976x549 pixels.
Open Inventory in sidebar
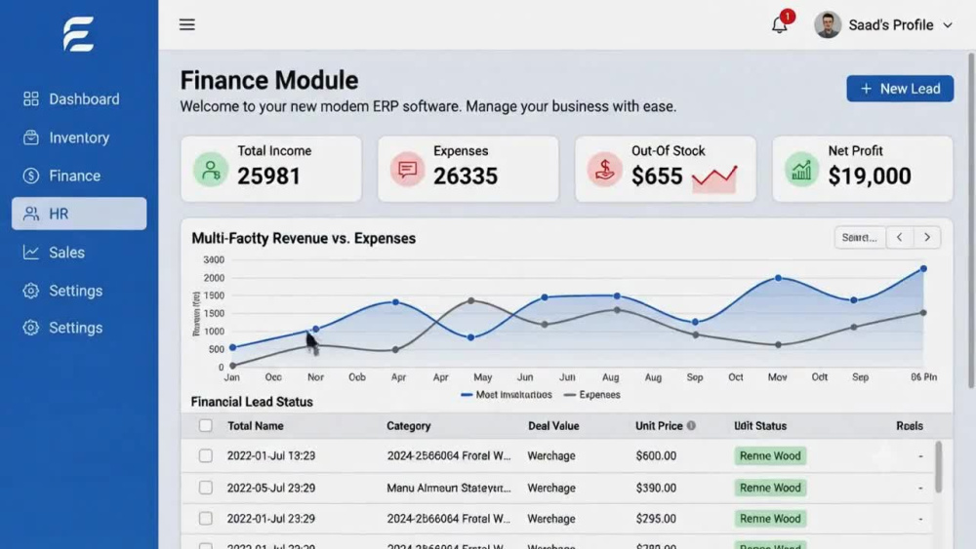pyautogui.click(x=79, y=137)
